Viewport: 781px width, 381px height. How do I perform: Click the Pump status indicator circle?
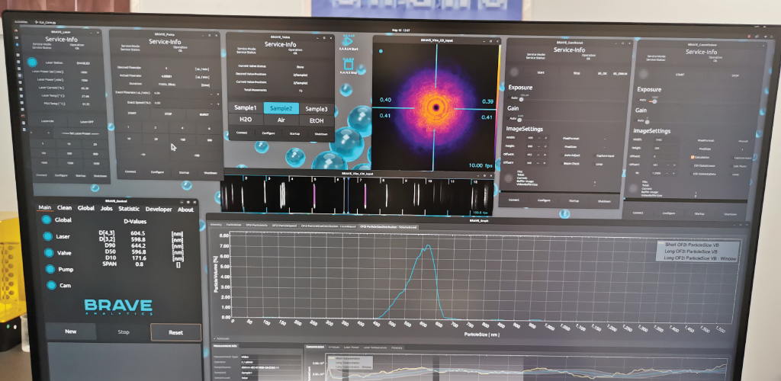coord(50,269)
